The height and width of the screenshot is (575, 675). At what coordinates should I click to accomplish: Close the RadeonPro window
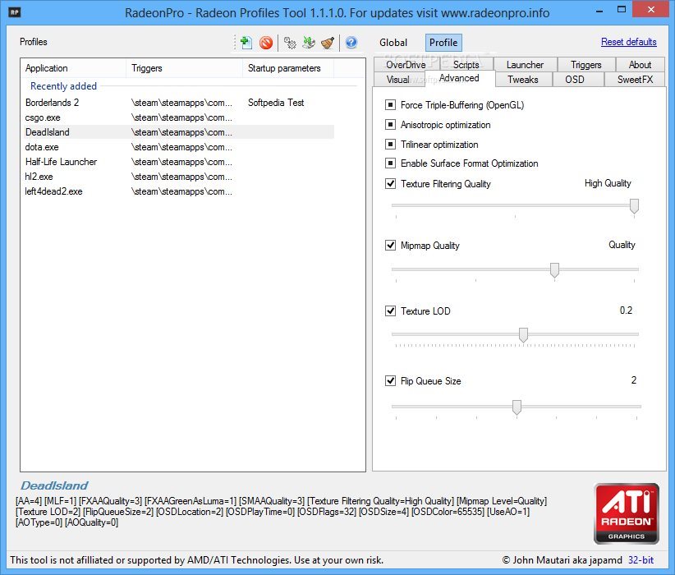click(x=651, y=10)
